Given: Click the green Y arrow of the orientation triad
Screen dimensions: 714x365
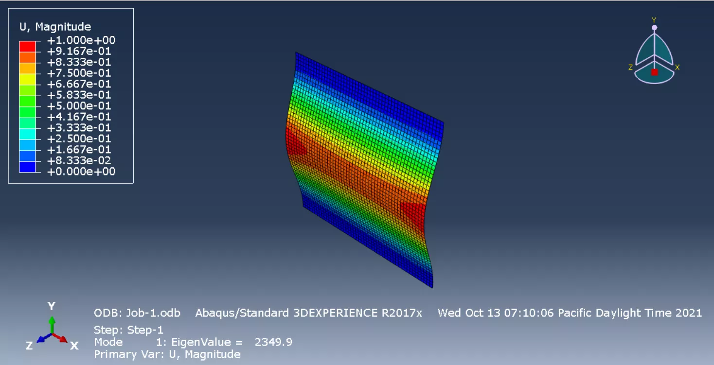Looking at the screenshot, I should pyautogui.click(x=52, y=323).
